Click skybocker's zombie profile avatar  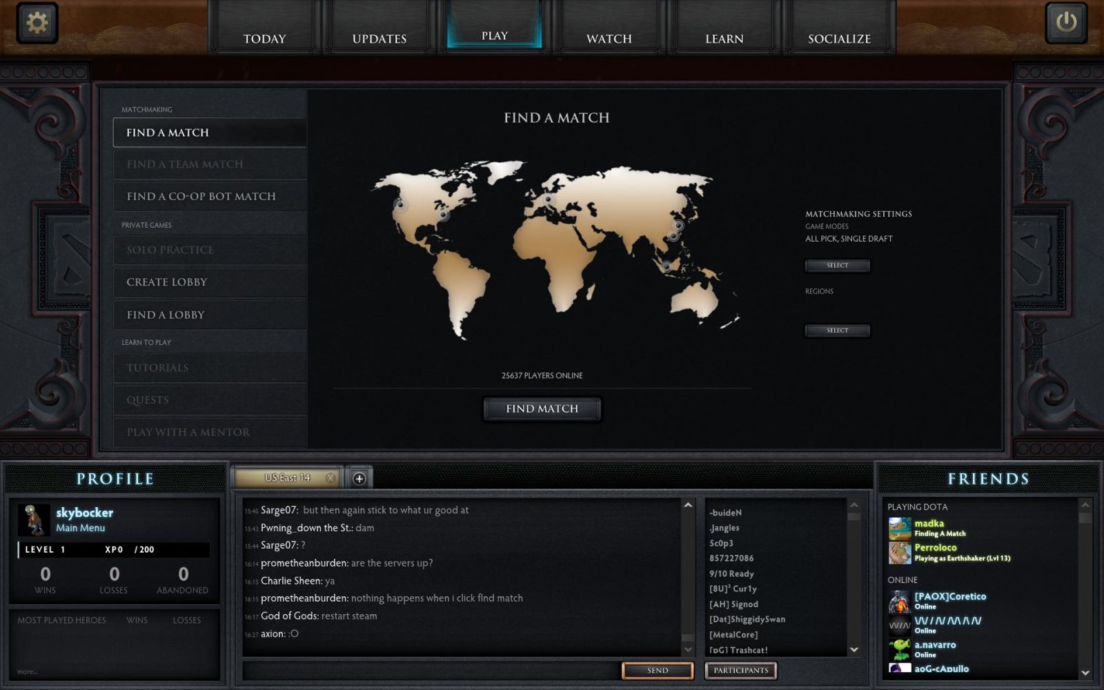34,520
